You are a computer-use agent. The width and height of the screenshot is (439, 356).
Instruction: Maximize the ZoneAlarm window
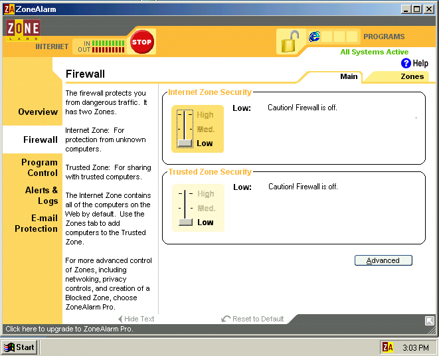click(x=417, y=9)
